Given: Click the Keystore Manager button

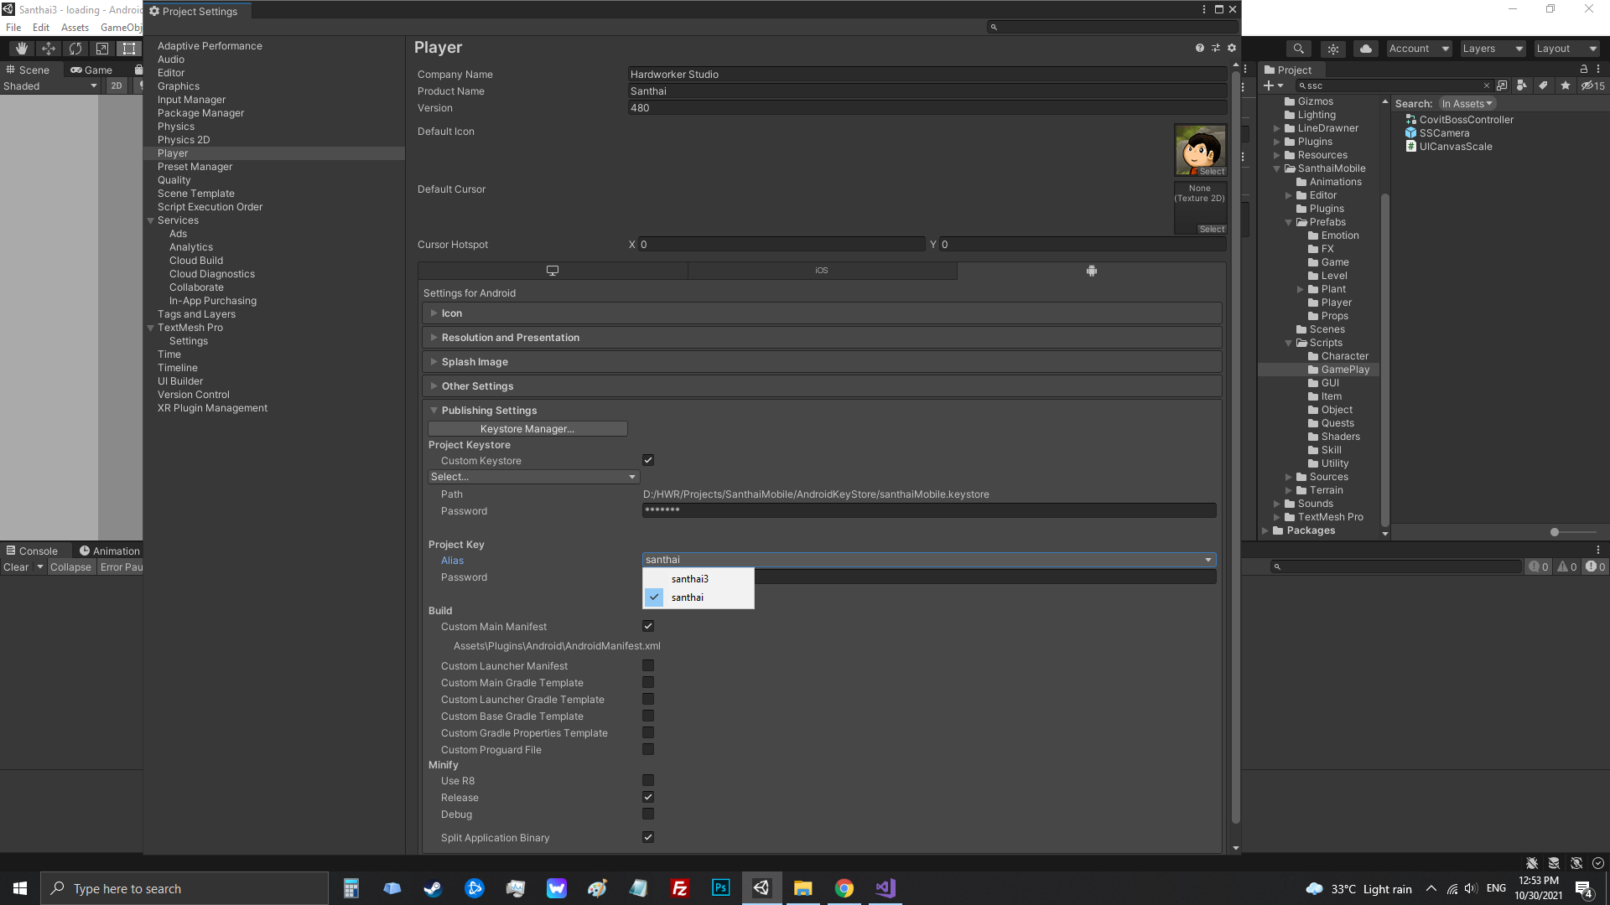Looking at the screenshot, I should click(x=527, y=429).
